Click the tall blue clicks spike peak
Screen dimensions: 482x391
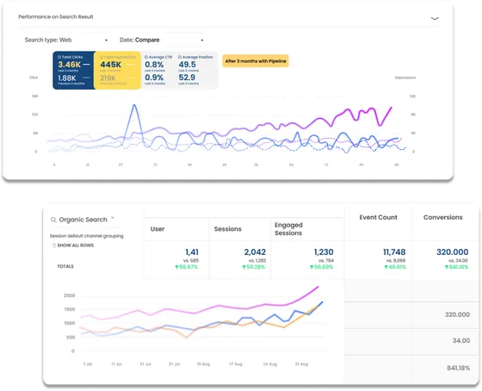[x=134, y=106]
